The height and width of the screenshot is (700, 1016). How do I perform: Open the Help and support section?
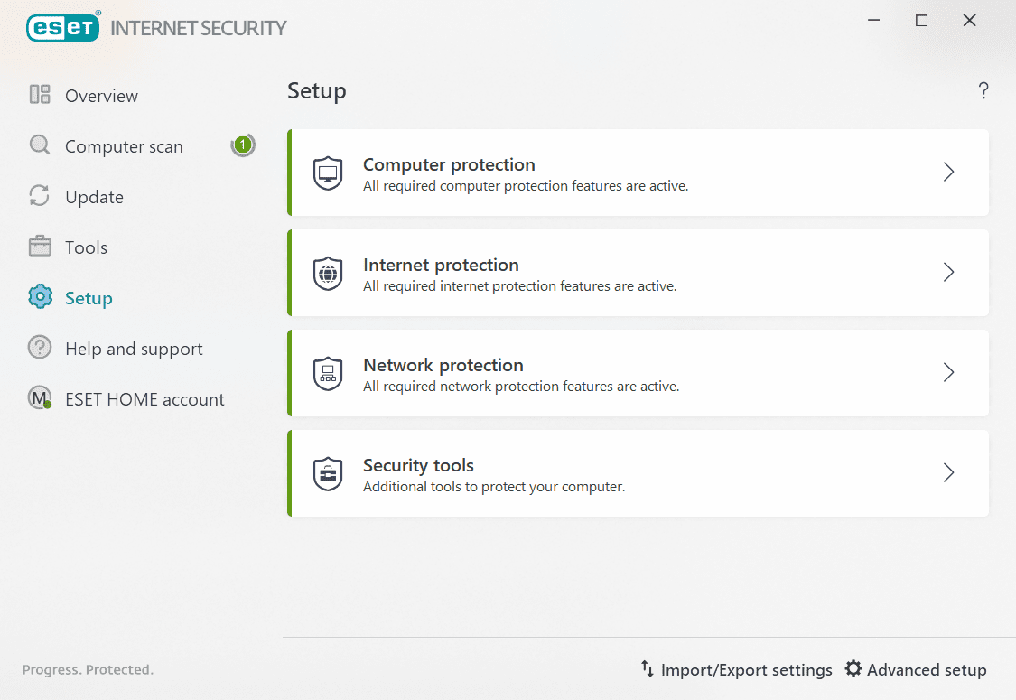134,348
